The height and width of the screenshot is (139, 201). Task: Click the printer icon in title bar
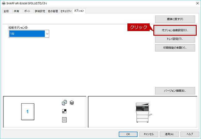coord(4,3)
